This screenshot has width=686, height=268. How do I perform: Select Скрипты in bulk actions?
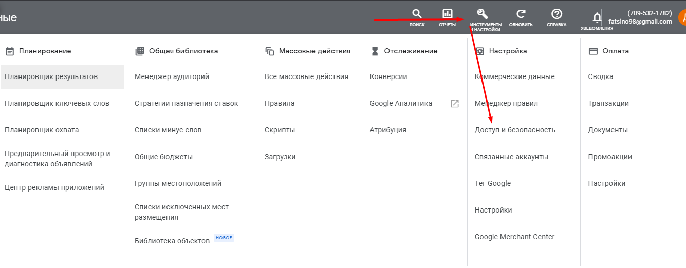[280, 130]
